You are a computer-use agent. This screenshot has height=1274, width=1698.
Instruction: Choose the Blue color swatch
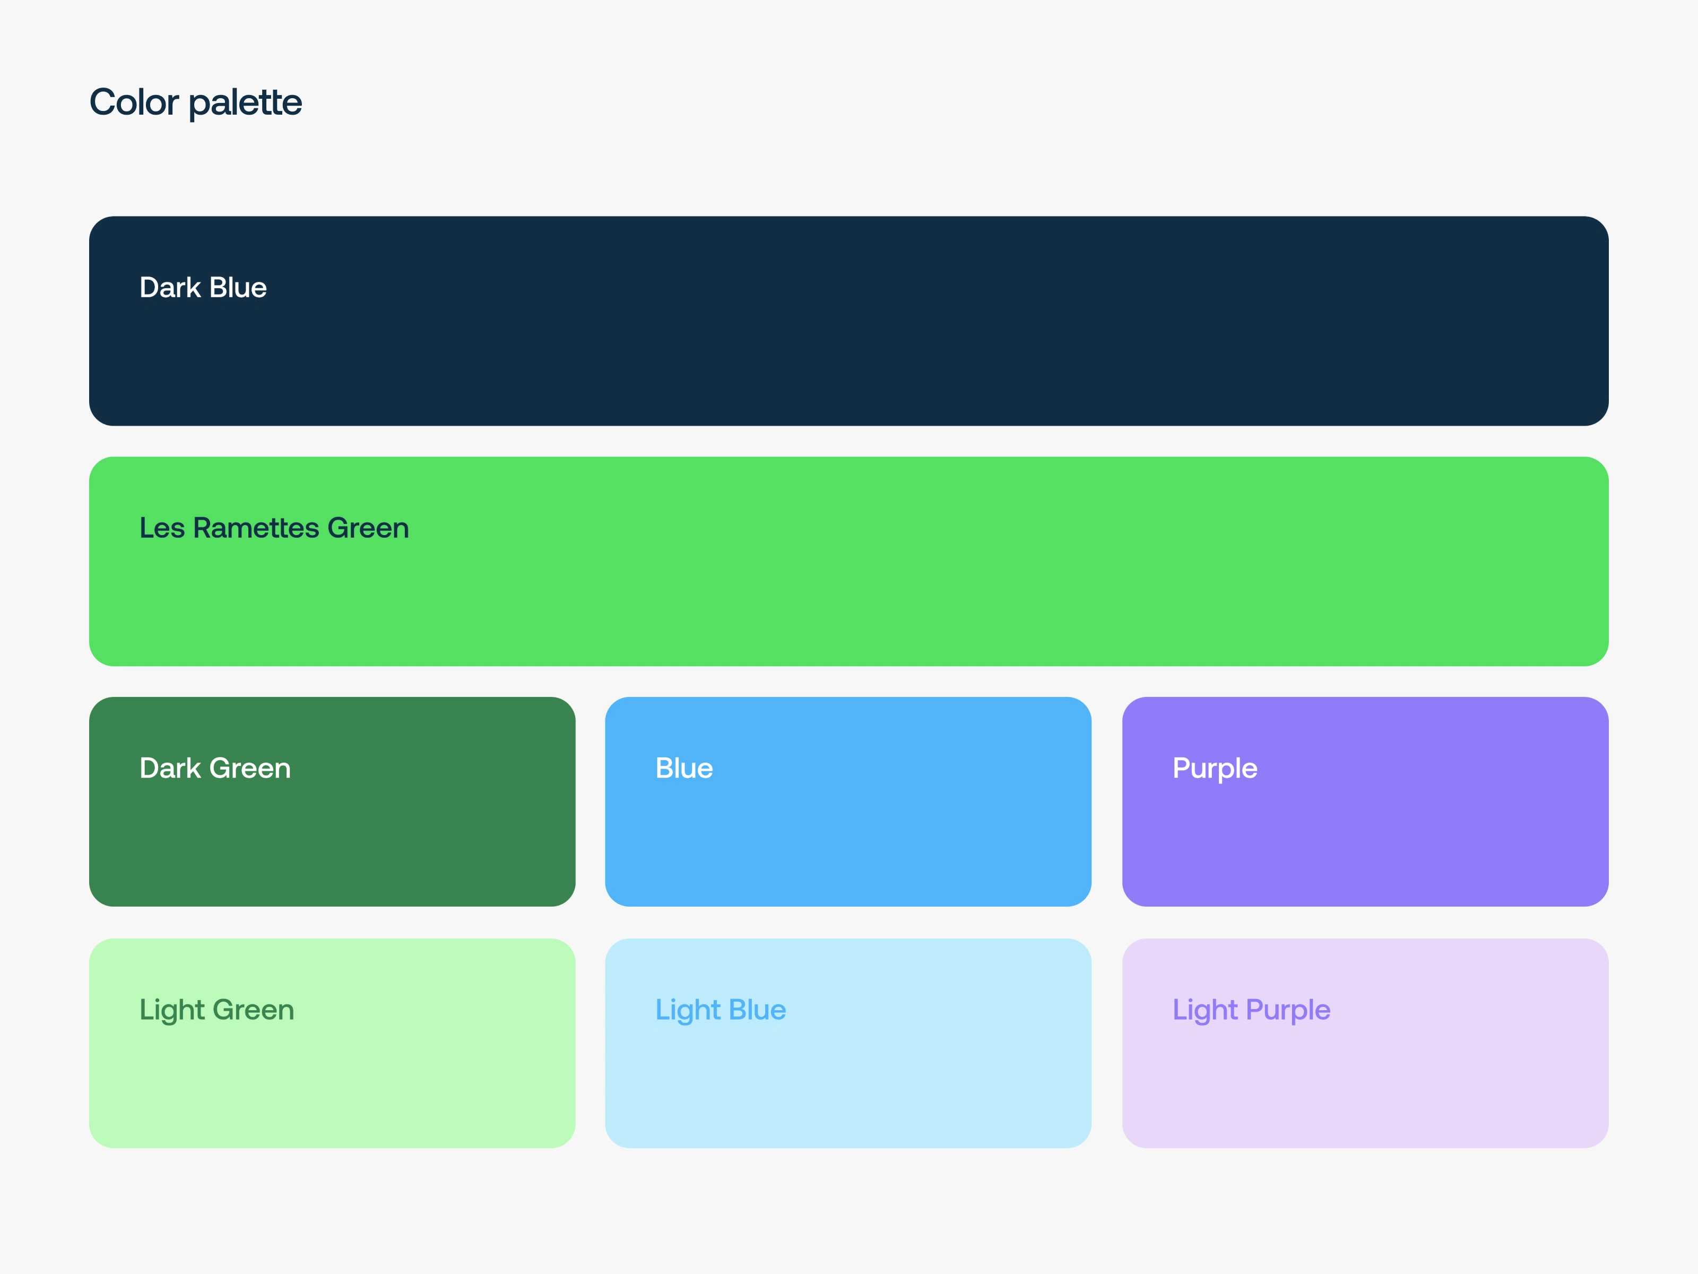pos(848,802)
